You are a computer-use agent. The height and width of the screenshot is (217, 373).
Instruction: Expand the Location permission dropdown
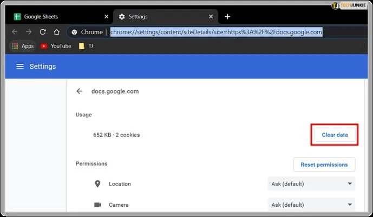pyautogui.click(x=311, y=184)
